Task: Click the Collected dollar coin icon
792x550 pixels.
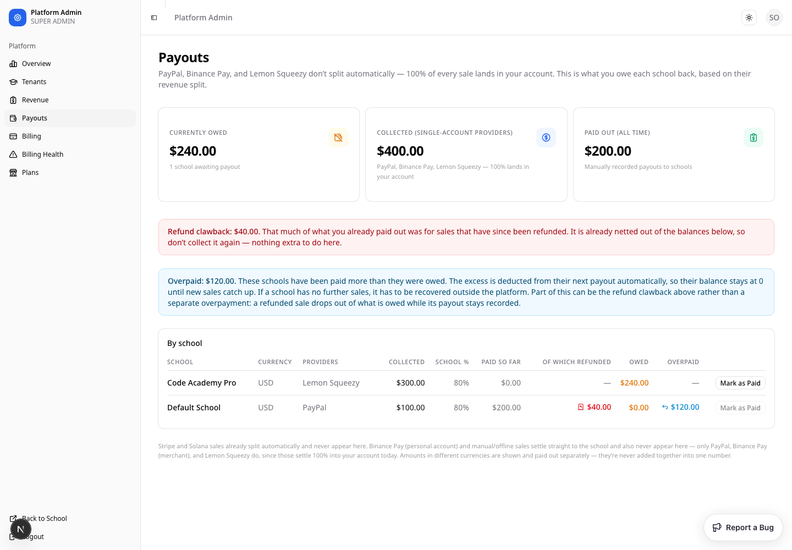Action: pyautogui.click(x=546, y=137)
